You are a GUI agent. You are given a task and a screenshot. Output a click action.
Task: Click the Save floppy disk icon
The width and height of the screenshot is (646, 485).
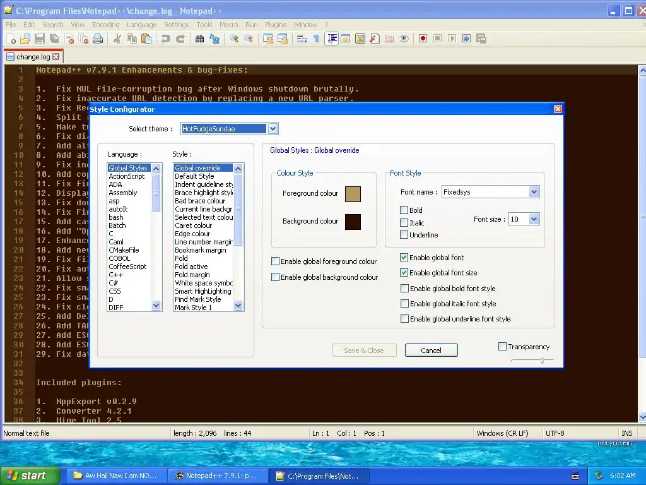coord(40,39)
